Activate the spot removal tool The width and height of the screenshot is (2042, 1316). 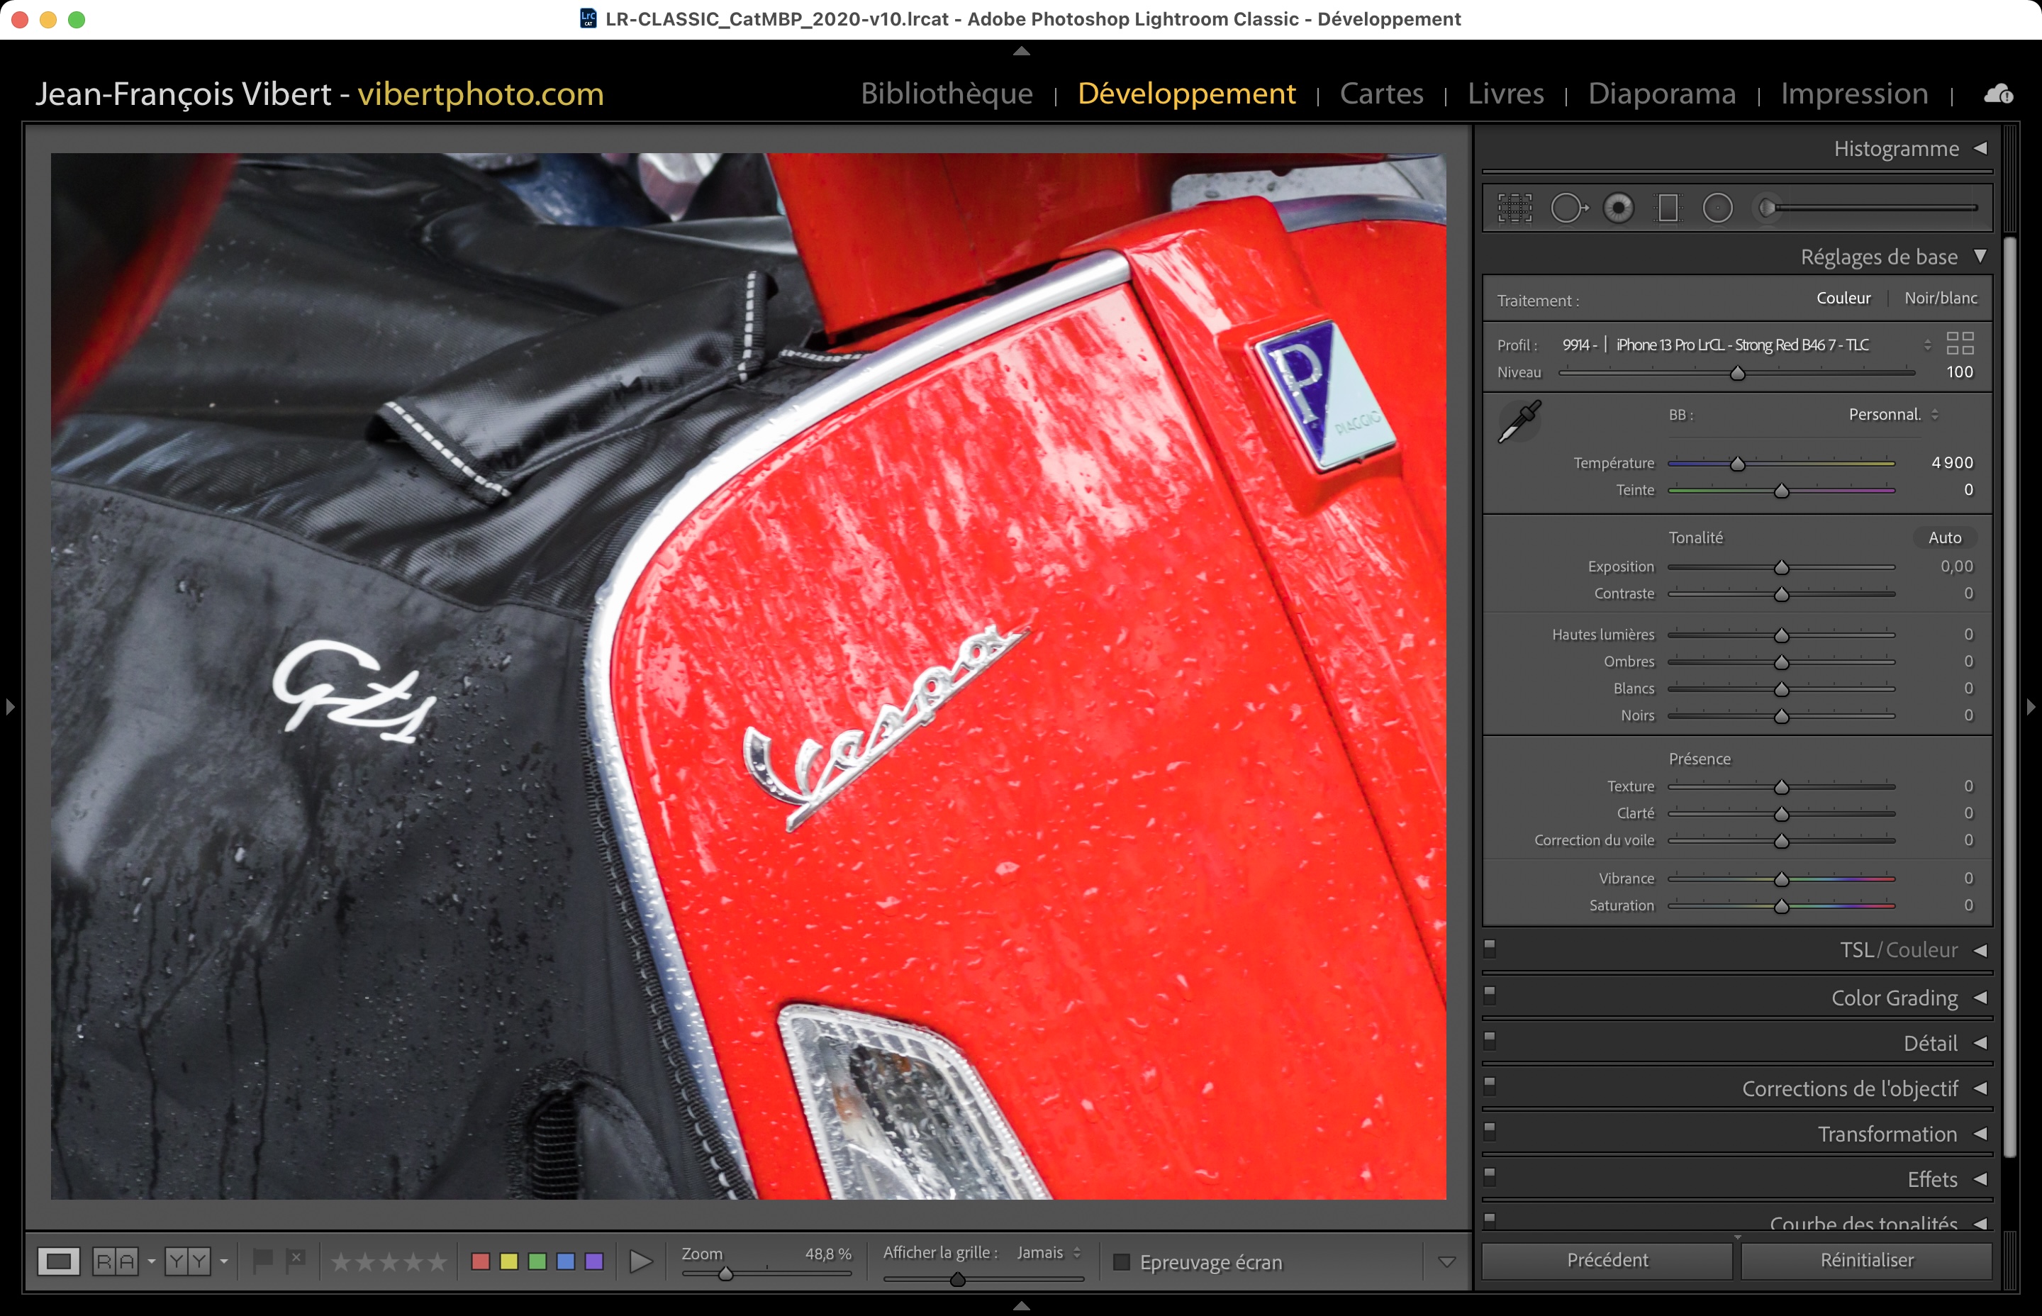tap(1568, 208)
